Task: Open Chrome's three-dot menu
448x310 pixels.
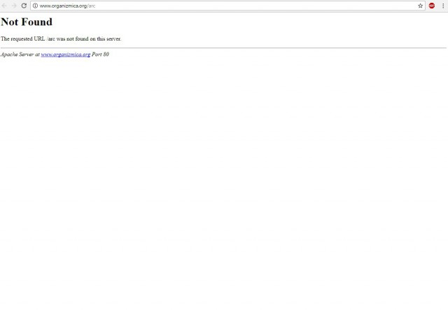Action: (443, 6)
